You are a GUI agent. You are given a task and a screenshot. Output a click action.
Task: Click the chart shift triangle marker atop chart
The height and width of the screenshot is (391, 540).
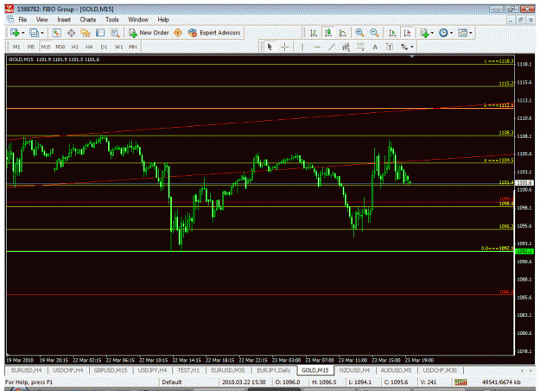tap(412, 56)
